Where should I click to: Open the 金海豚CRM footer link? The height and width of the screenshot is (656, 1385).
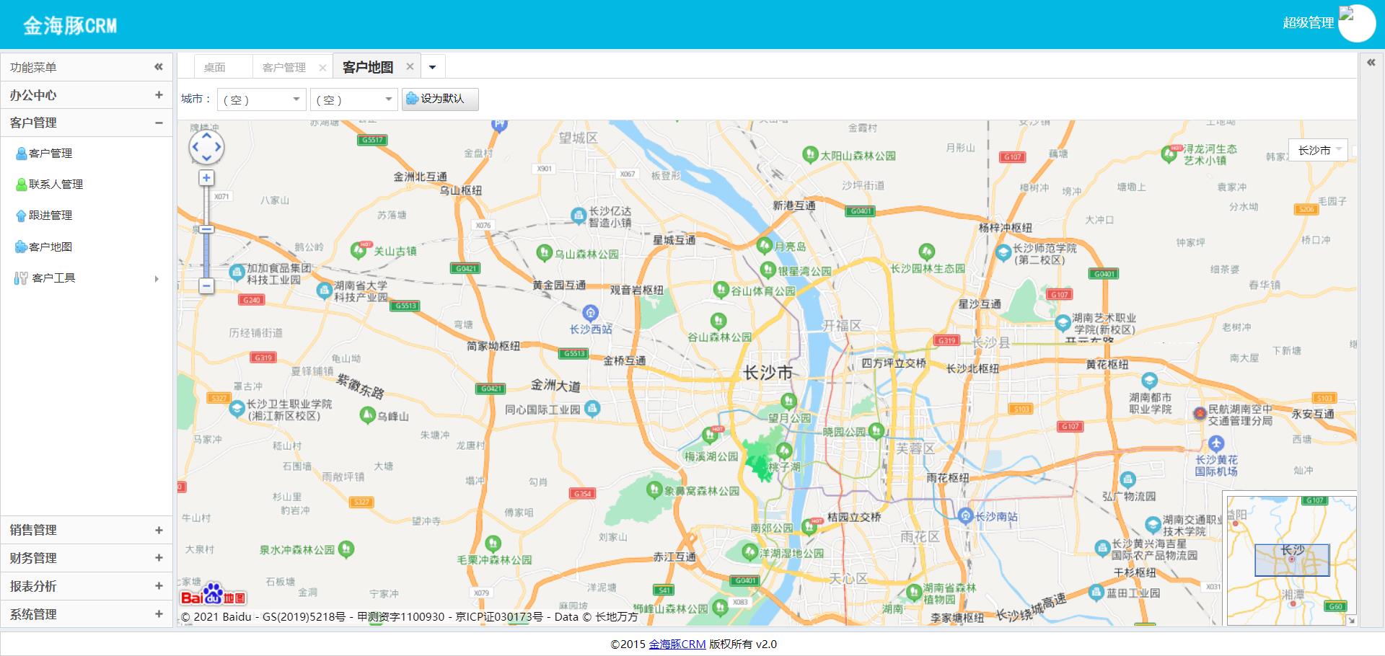click(x=677, y=644)
